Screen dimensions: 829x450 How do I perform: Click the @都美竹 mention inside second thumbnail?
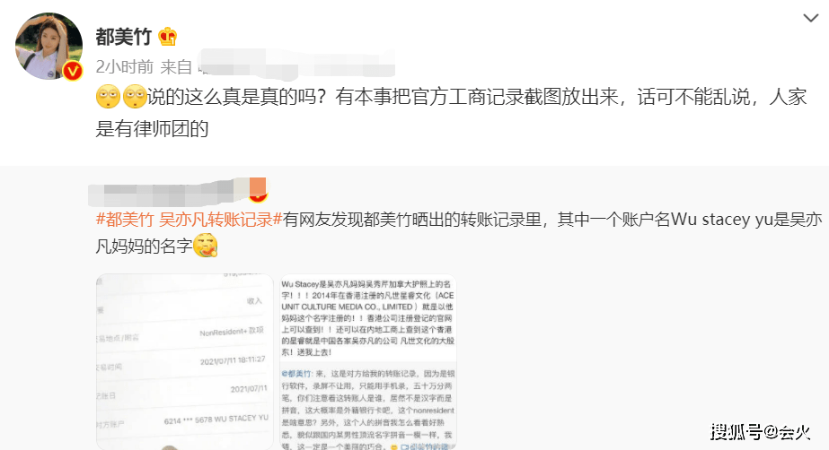(x=296, y=374)
